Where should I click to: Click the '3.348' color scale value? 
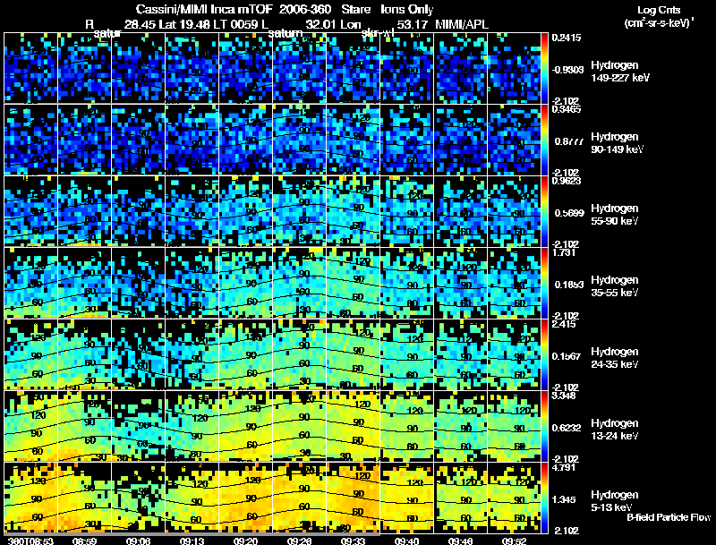coord(564,396)
